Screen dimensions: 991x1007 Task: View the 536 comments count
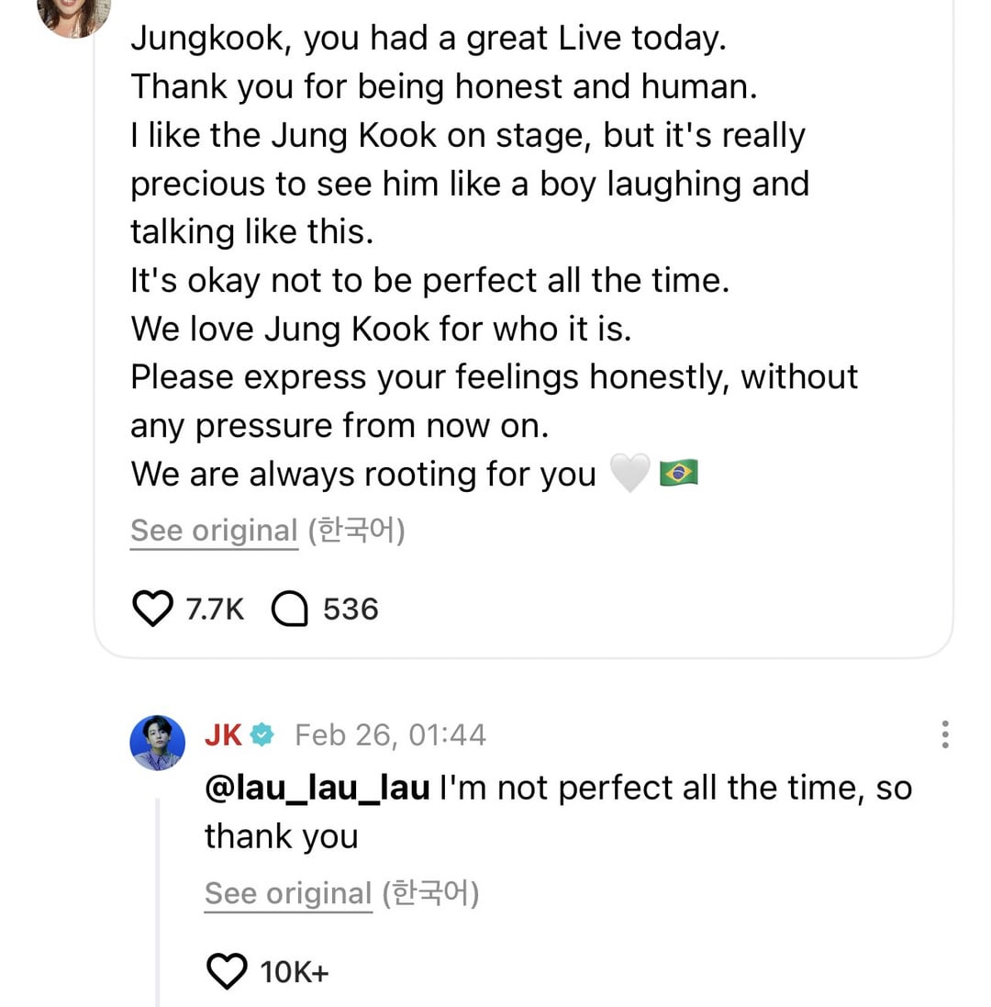351,609
